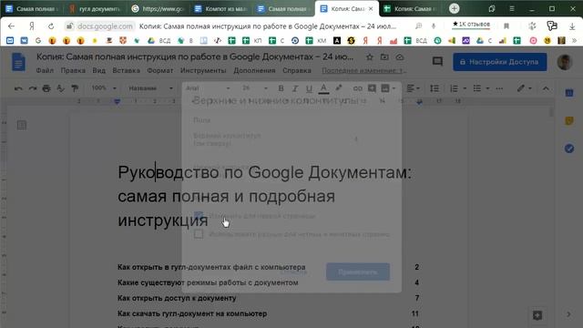Viewport: 583px width, 328px height.
Task: Switch to Компот из ма... browser tab
Action: click(x=220, y=8)
